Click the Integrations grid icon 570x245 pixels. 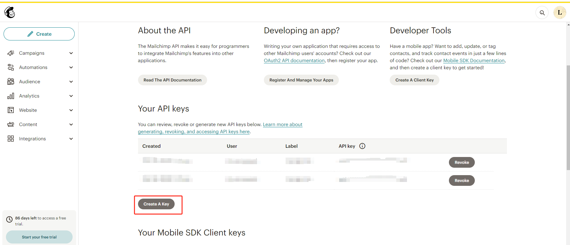pyautogui.click(x=11, y=139)
